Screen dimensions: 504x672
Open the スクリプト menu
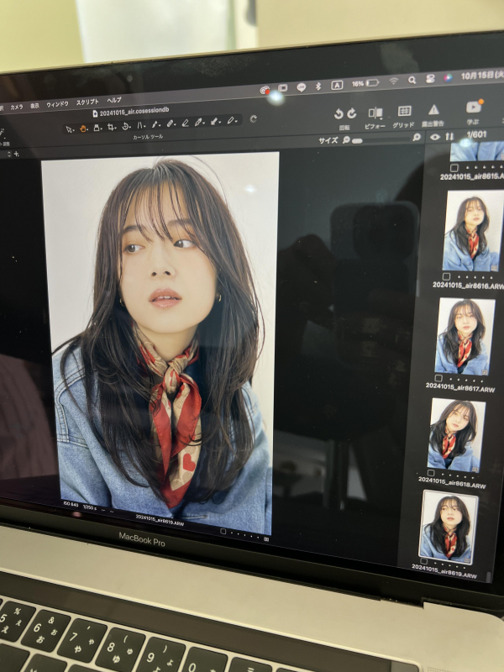coord(87,102)
